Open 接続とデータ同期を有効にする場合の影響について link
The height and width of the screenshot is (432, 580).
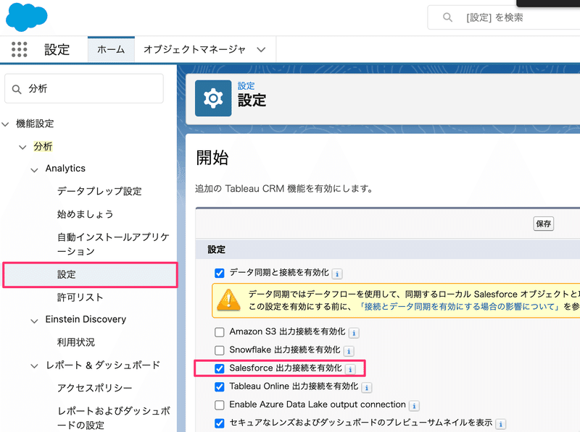pyautogui.click(x=459, y=307)
